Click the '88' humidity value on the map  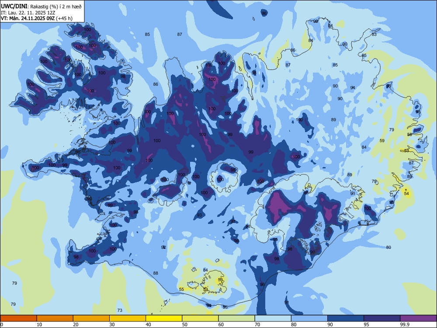[156, 273]
